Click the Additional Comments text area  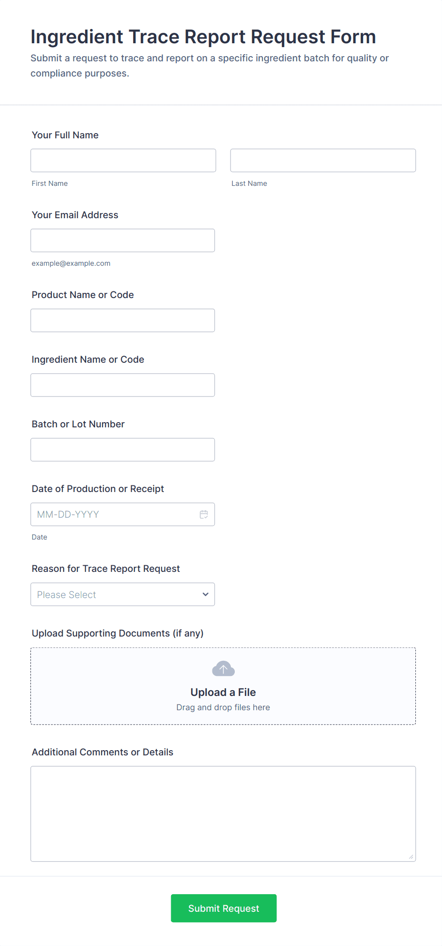tap(223, 813)
